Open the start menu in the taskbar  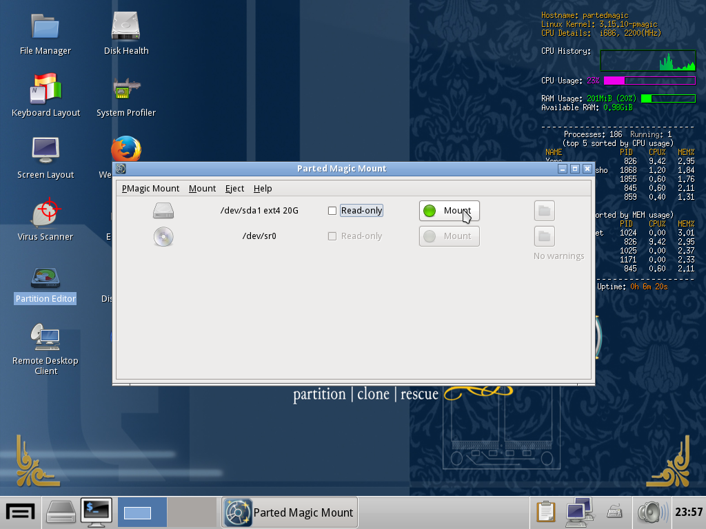(x=20, y=512)
